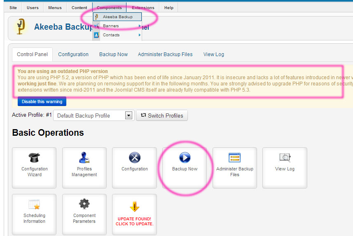This screenshot has width=353, height=236.
Task: Click the update found download arrow icon
Action: pos(134,206)
